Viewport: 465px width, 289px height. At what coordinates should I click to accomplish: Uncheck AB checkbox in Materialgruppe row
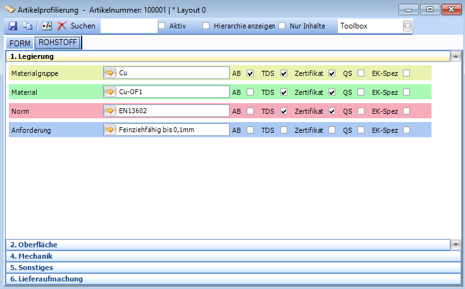pos(251,73)
